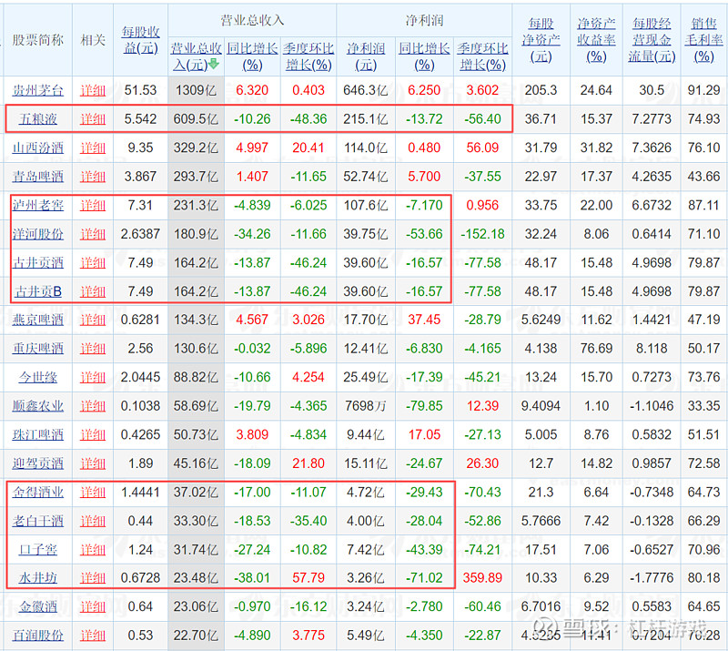The width and height of the screenshot is (728, 651).
Task: Open 详细 link for 珠江啤酒
Action: (93, 435)
